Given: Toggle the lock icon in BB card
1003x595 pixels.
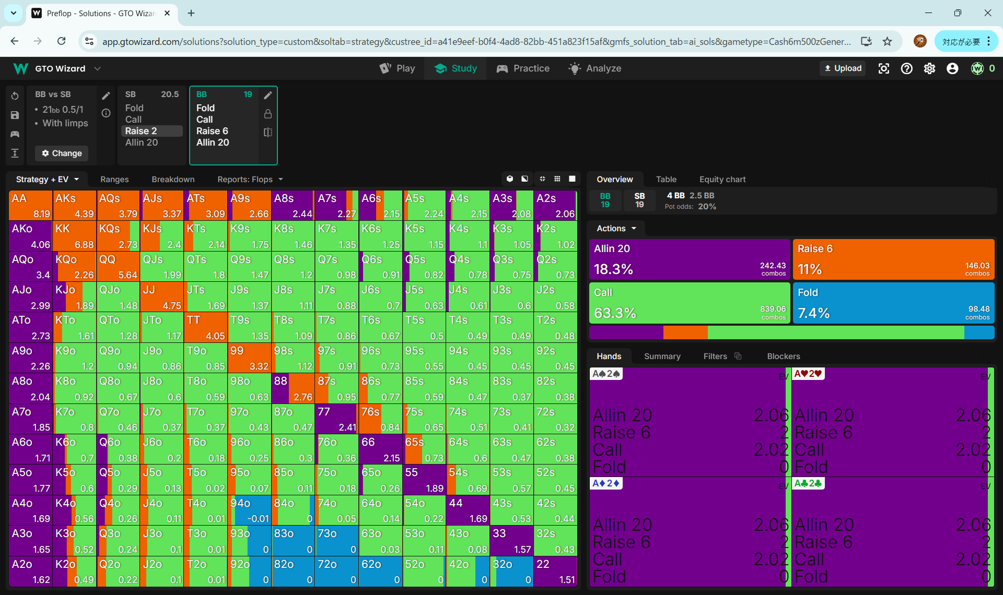Looking at the screenshot, I should (268, 114).
